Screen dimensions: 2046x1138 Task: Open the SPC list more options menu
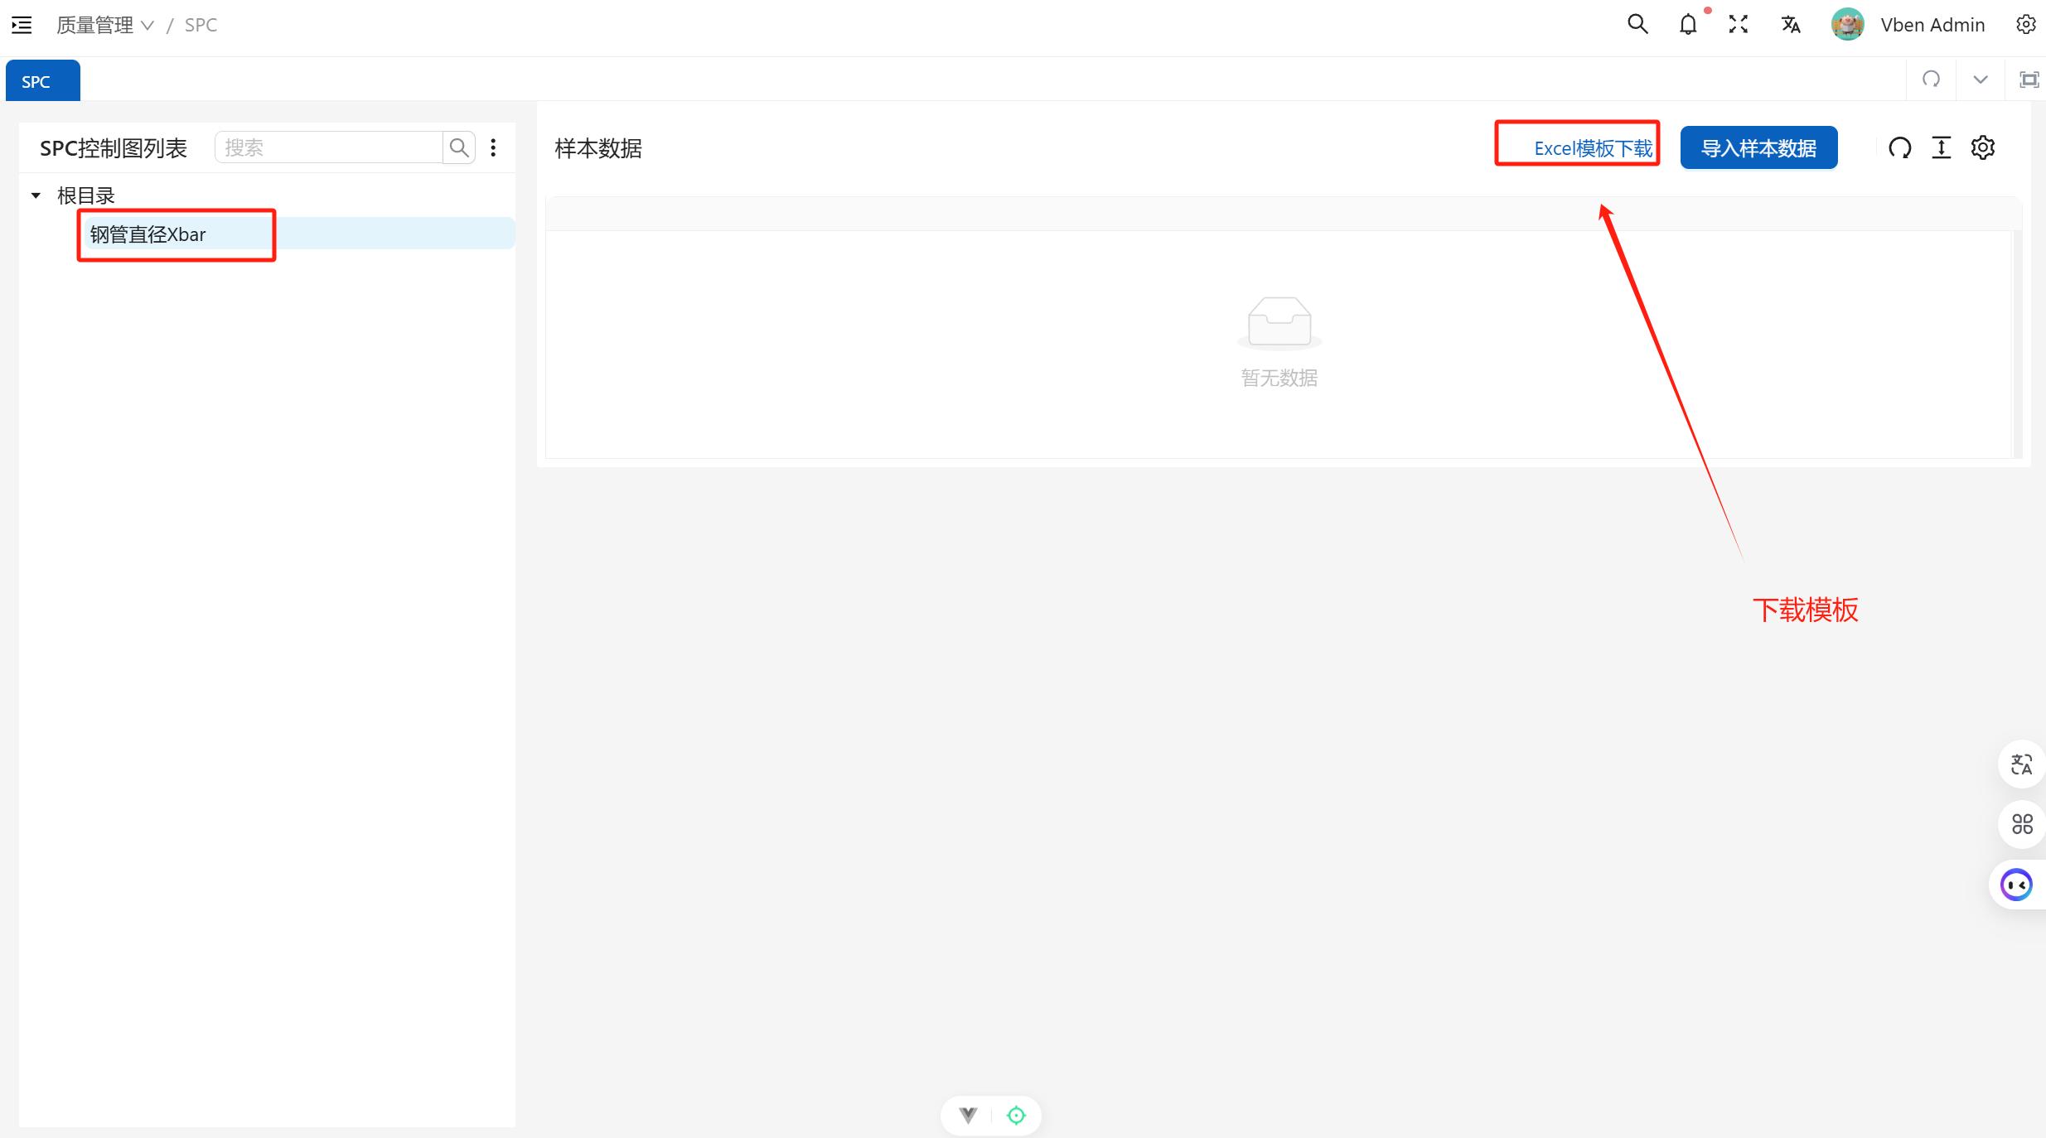tap(494, 147)
